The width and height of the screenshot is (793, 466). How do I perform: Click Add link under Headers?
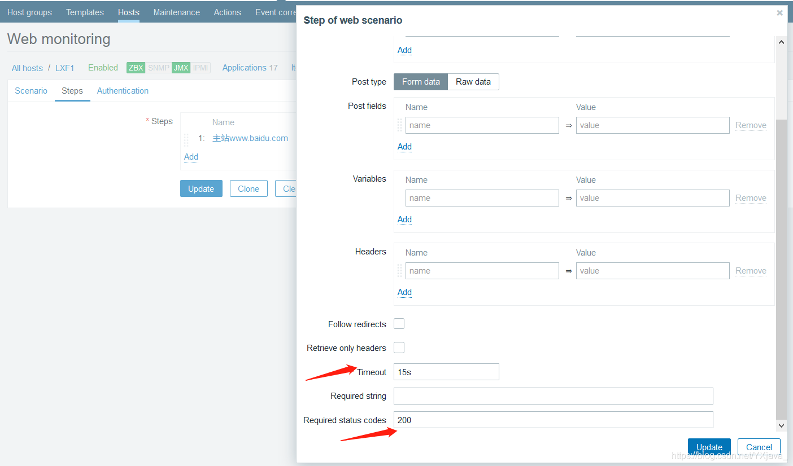(x=404, y=292)
